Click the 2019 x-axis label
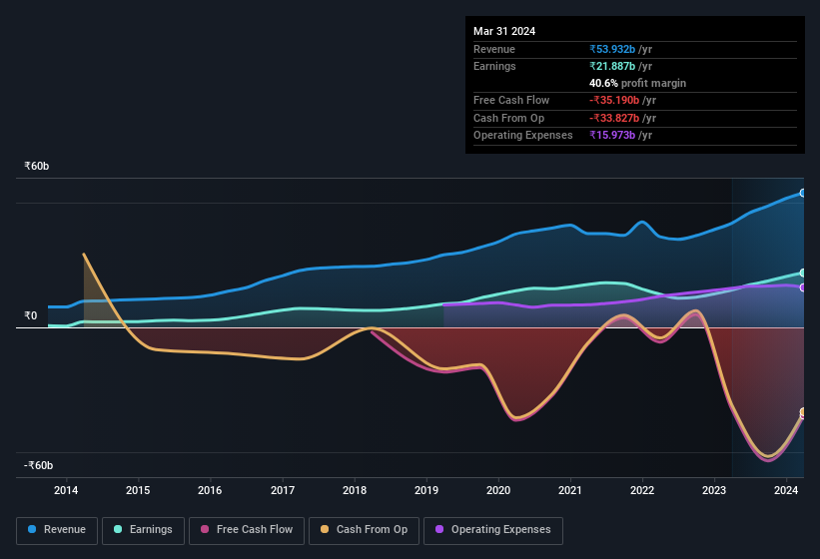The width and height of the screenshot is (820, 559). coord(426,490)
